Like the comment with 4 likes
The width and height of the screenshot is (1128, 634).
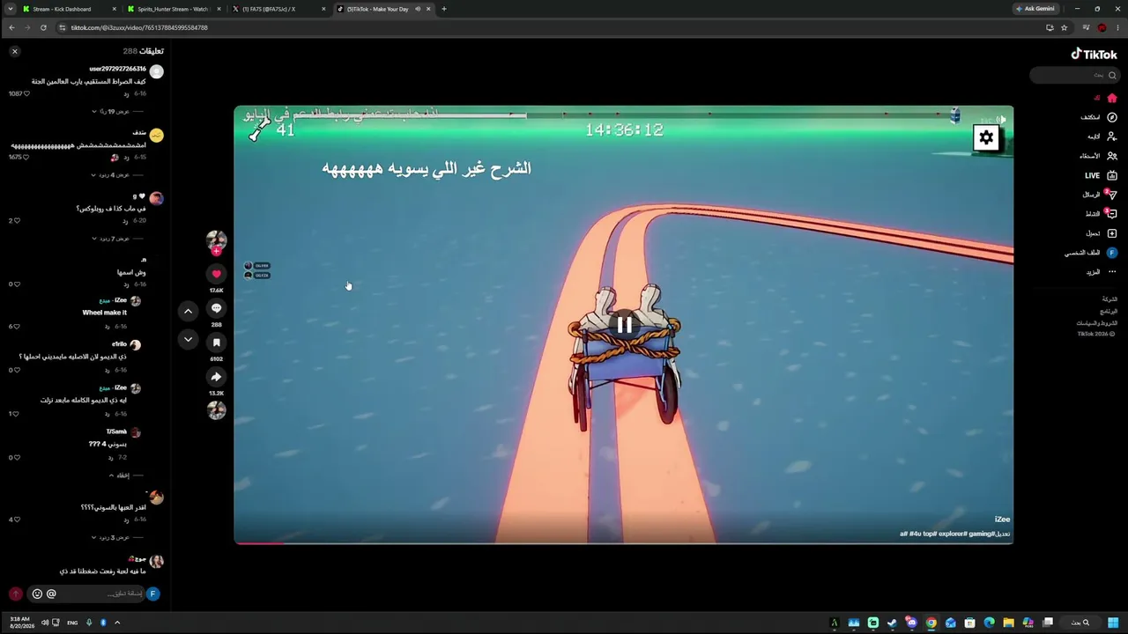(16, 520)
